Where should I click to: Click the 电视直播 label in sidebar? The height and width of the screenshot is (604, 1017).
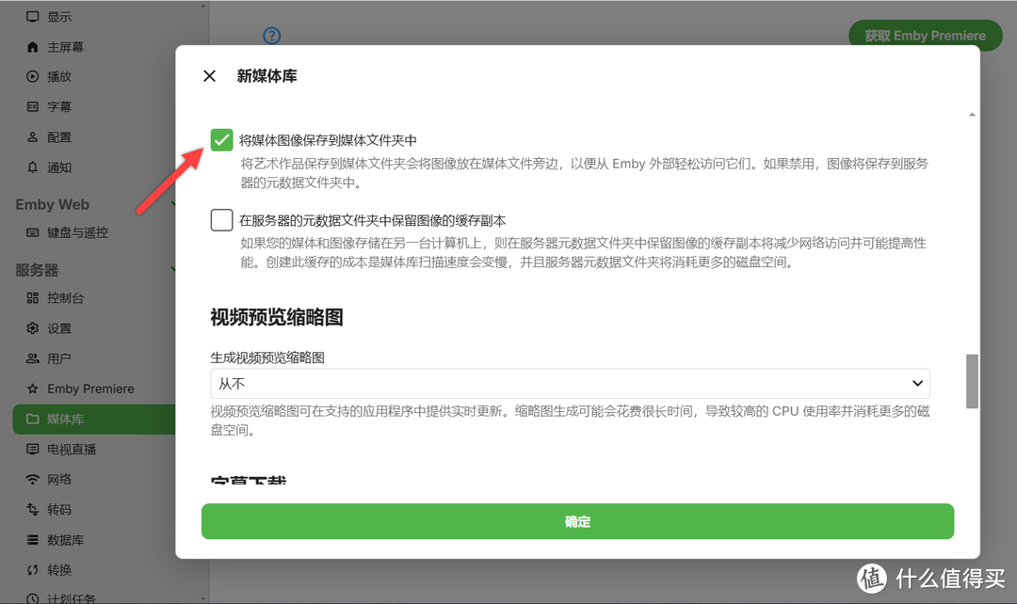72,449
